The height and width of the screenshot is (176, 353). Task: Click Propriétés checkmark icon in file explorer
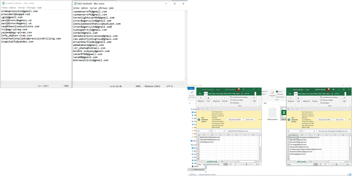(x=273, y=93)
